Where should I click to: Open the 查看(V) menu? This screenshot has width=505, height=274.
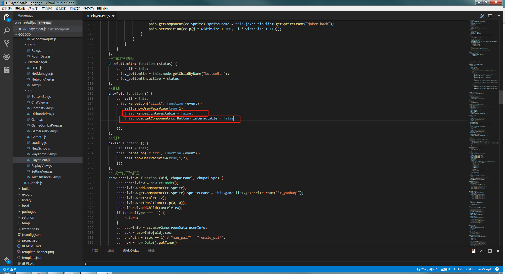[x=47, y=8]
